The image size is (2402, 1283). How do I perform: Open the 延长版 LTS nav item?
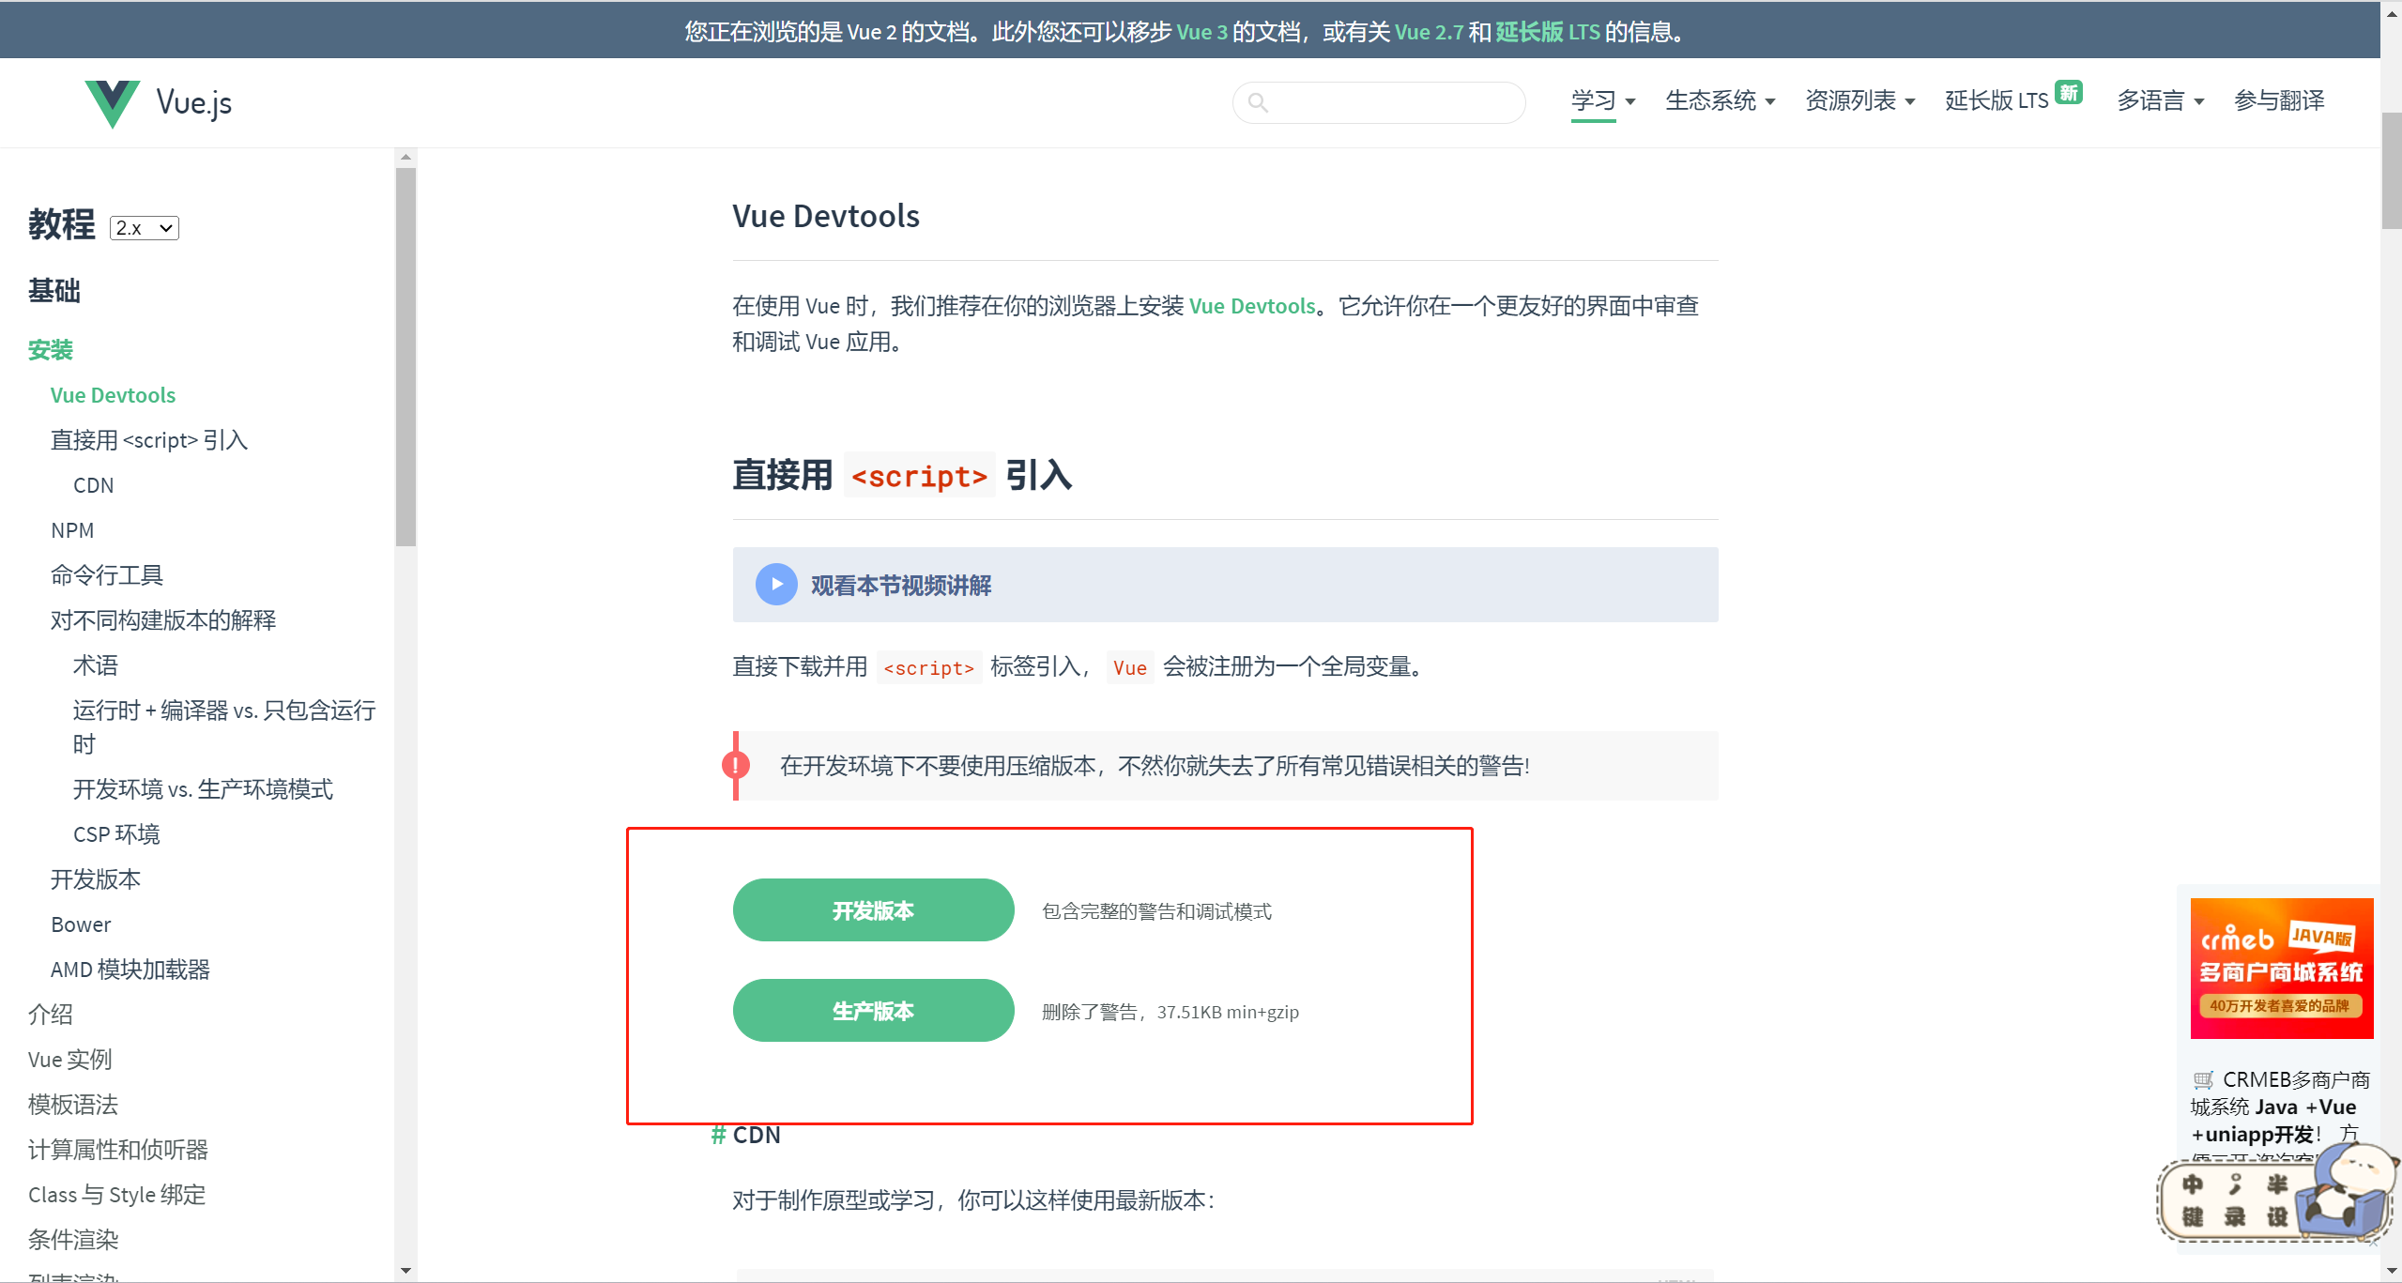point(1997,100)
